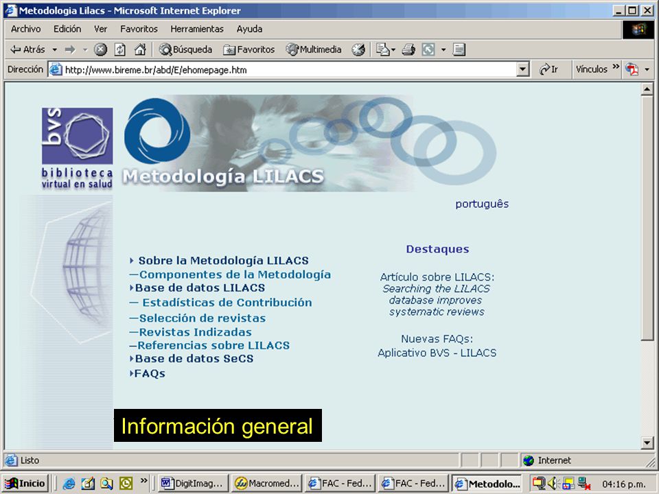This screenshot has width=659, height=494.
Task: Open the Edición menu
Action: (67, 29)
